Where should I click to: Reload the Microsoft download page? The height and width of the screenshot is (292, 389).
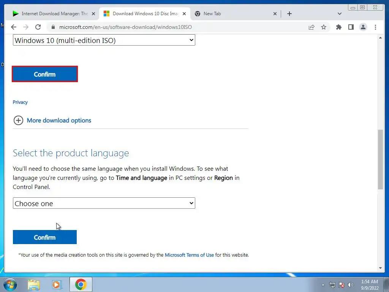pyautogui.click(x=38, y=27)
